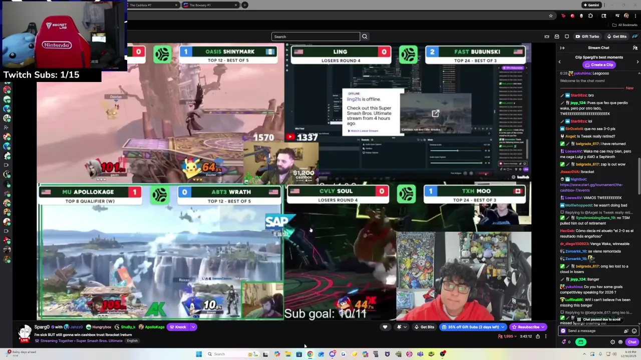Click the smiley icon beside Chat button

pos(620,342)
